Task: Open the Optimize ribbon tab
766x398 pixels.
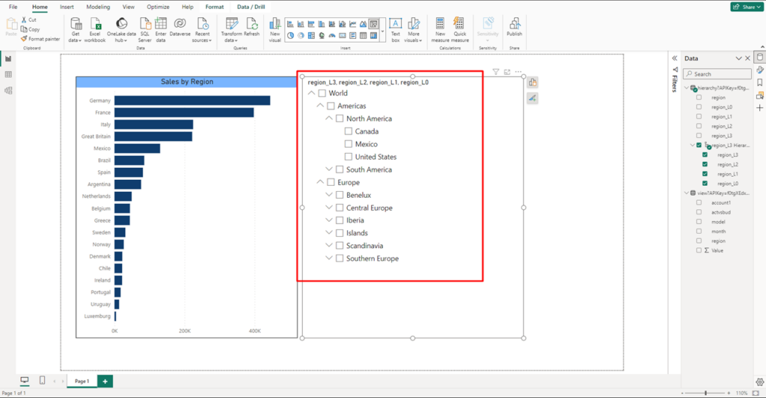Action: click(159, 7)
